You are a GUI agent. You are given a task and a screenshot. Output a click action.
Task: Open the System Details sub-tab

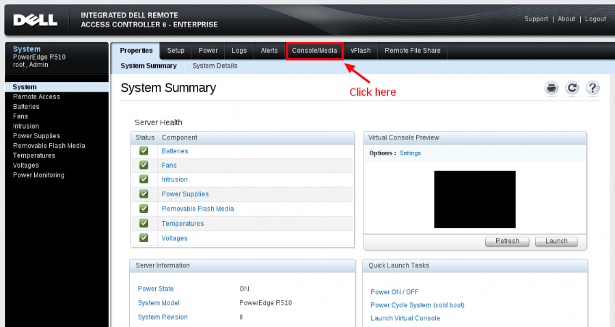click(x=215, y=66)
